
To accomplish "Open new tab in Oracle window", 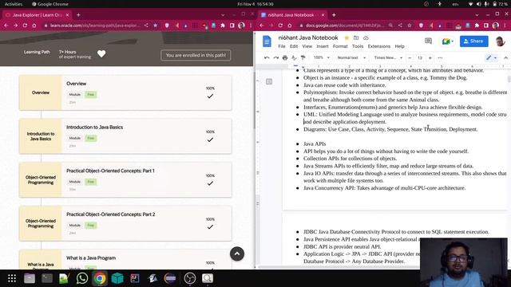I will pos(78,15).
